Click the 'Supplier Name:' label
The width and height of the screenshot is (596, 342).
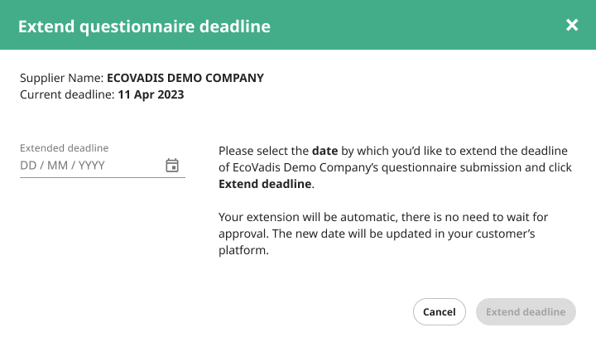(61, 78)
